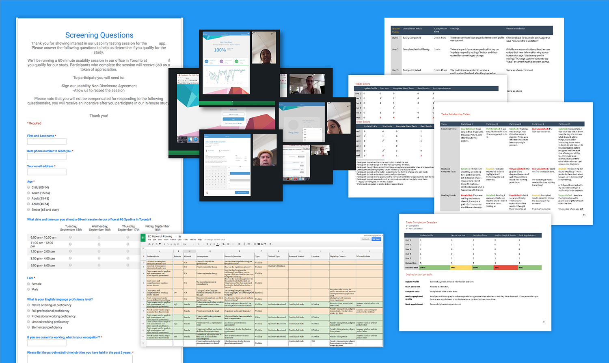This screenshot has width=609, height=363.
Task: Select the Male radio button
Action: [29, 290]
